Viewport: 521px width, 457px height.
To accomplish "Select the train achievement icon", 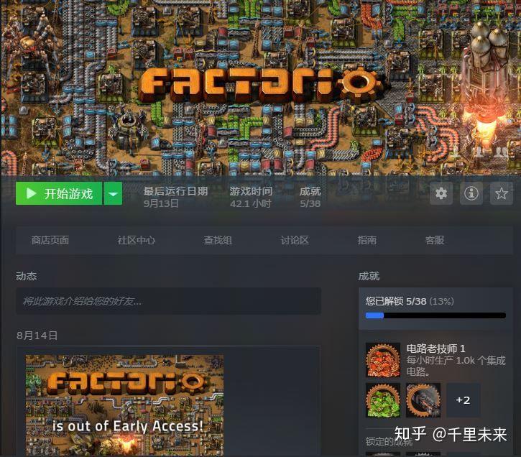I will (423, 400).
